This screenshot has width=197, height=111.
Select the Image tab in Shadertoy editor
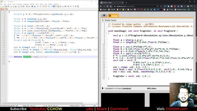click(x=113, y=16)
